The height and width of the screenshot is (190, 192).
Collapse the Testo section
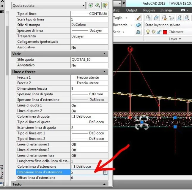tap(104, 184)
